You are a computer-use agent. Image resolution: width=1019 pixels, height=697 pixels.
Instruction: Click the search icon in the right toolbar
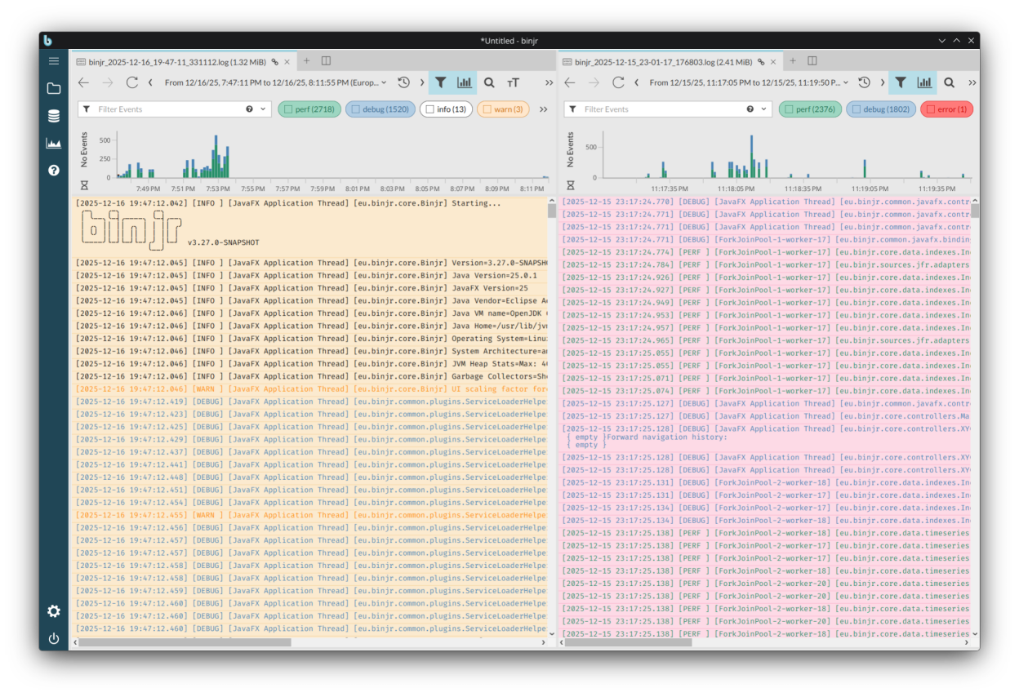pyautogui.click(x=949, y=82)
